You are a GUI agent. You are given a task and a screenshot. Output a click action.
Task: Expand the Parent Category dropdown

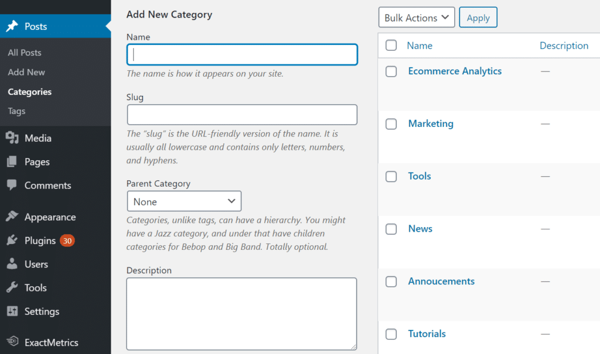tap(184, 201)
